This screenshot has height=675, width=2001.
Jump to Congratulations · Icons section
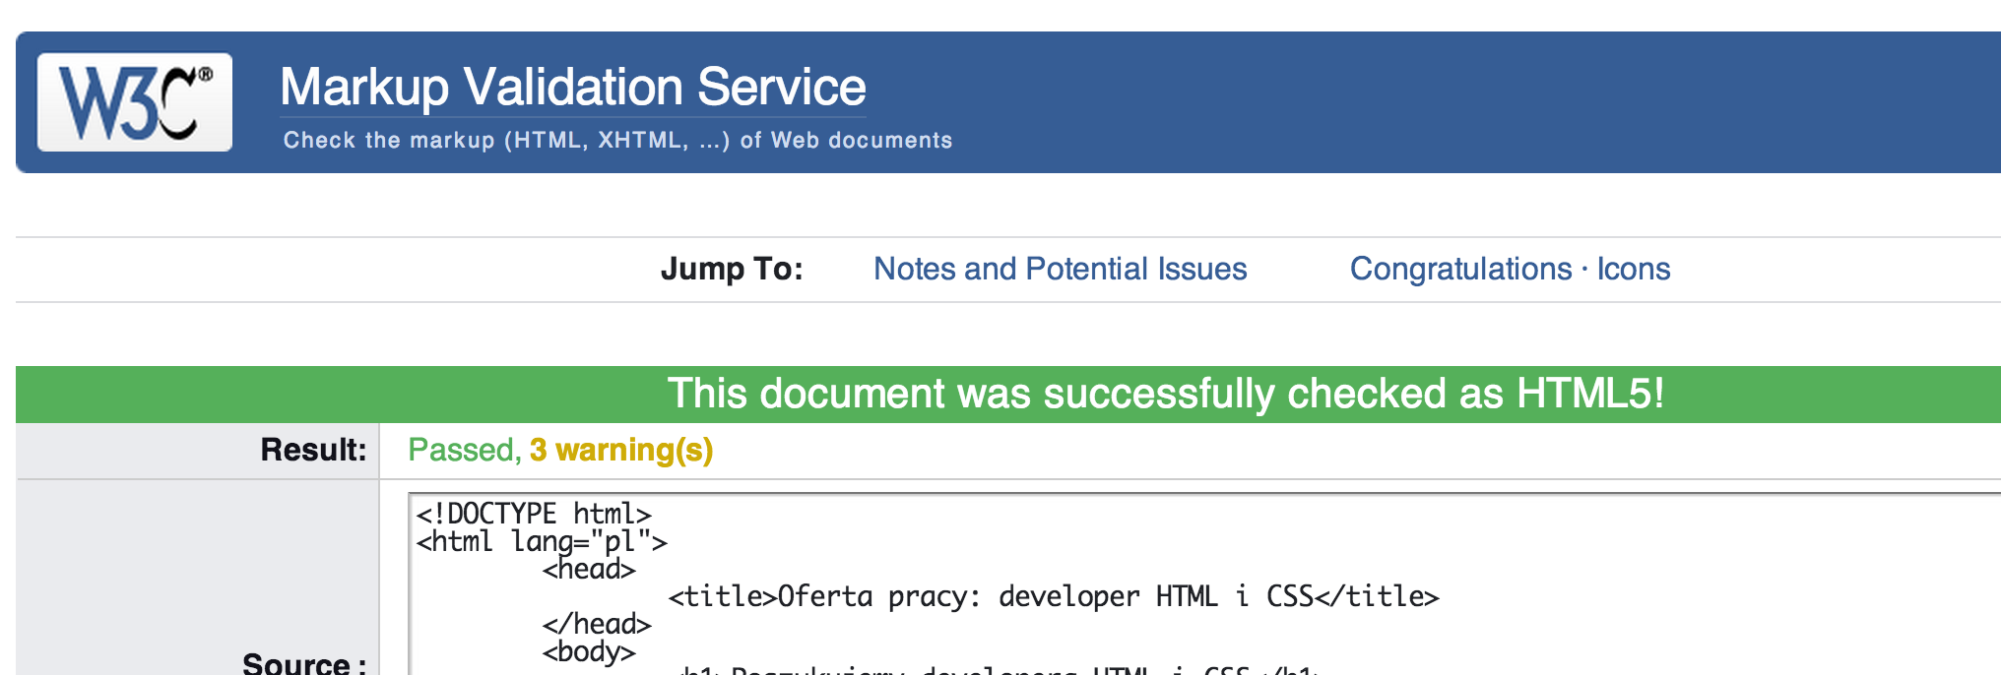[1510, 269]
